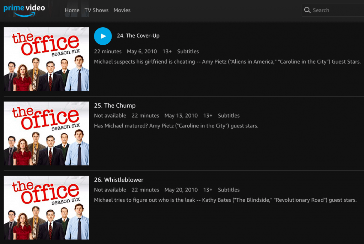Play episode 24 The Cover-Up
The image size is (364, 244).
[103, 36]
